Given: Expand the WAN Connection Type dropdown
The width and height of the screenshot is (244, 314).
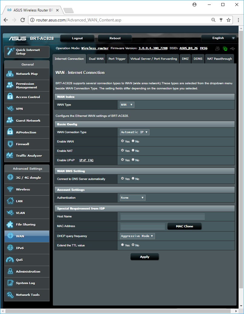Looking at the screenshot, I should (135, 132).
